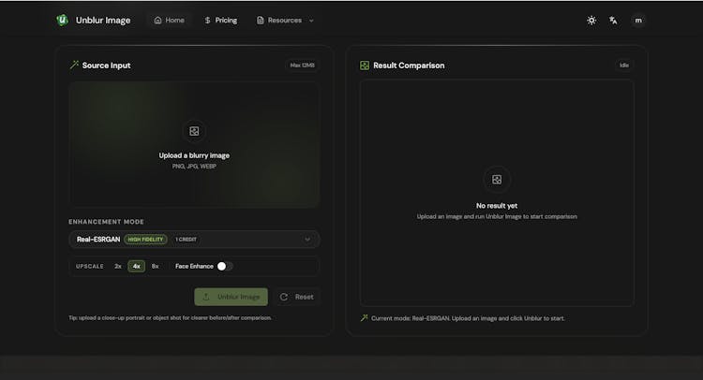The height and width of the screenshot is (380, 703).
Task: Click the upload image icon in Source Input
Action: click(194, 132)
